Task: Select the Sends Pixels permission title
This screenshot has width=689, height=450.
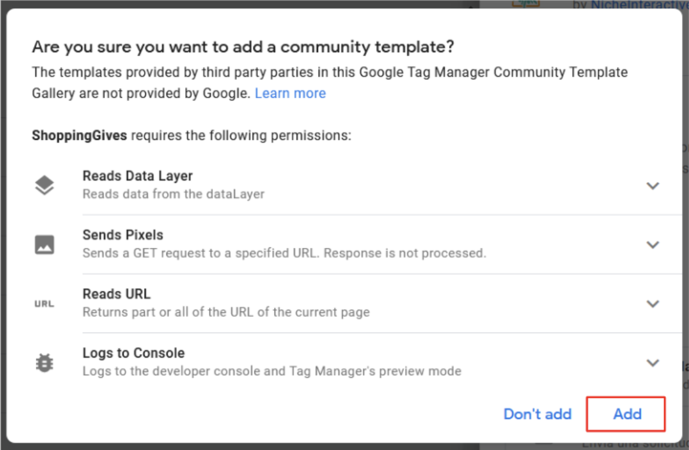Action: 123,235
